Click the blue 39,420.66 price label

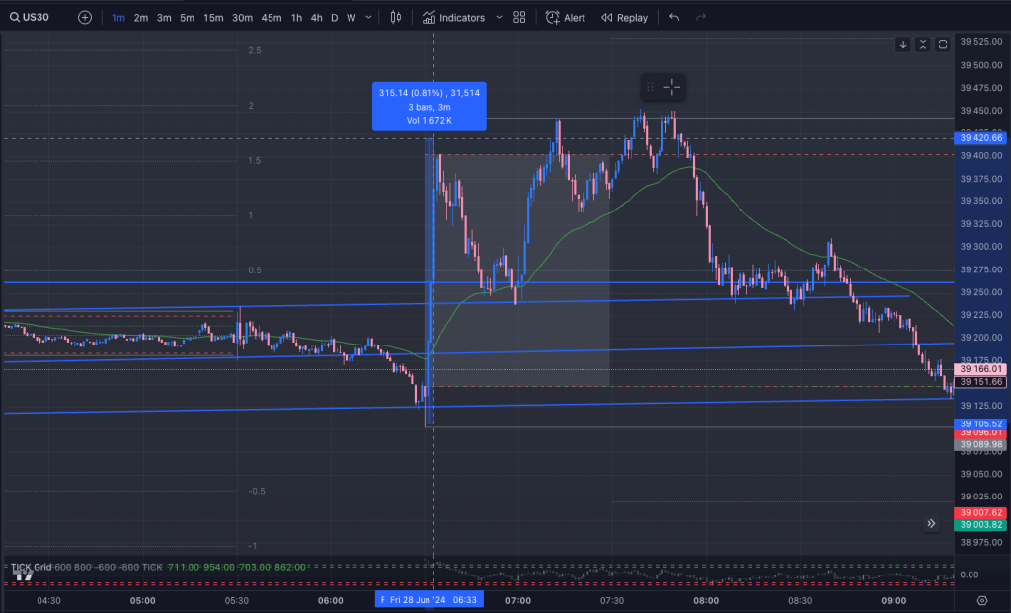coord(981,138)
